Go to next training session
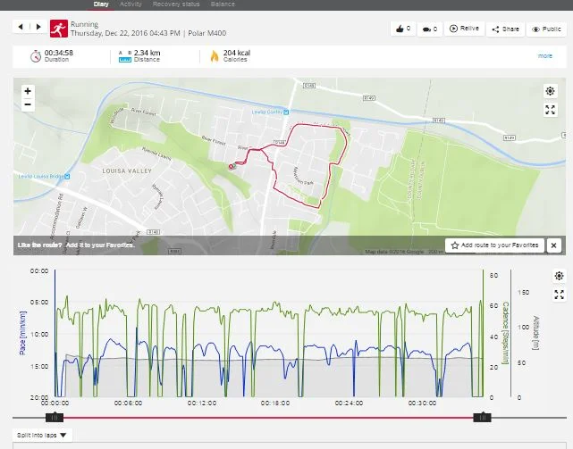Screen dimensions: 573x449 pyautogui.click(x=37, y=28)
